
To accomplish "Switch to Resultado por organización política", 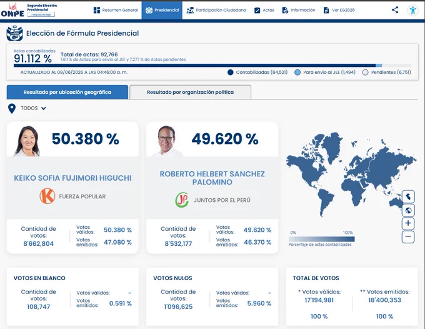I will (x=190, y=92).
